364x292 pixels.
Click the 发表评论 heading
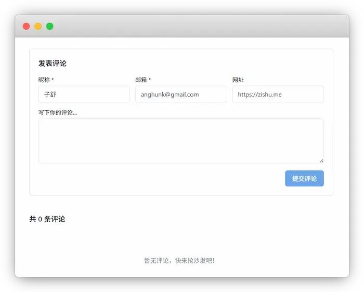click(53, 63)
